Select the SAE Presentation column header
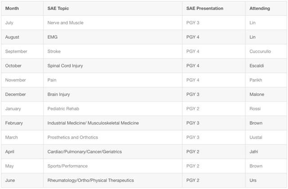 205,8
